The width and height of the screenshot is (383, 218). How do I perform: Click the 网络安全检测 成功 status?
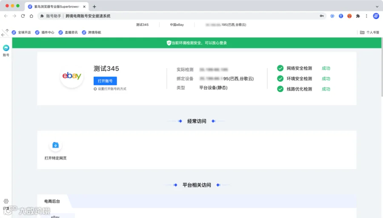pyautogui.click(x=326, y=68)
